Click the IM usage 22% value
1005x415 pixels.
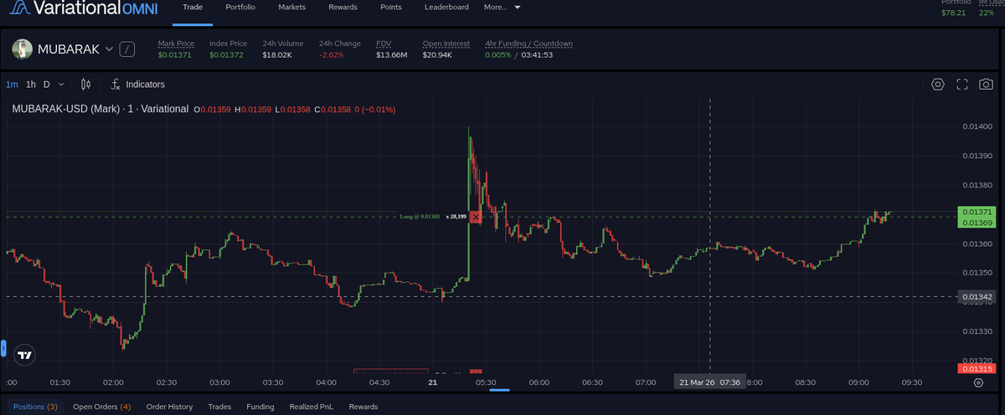987,13
